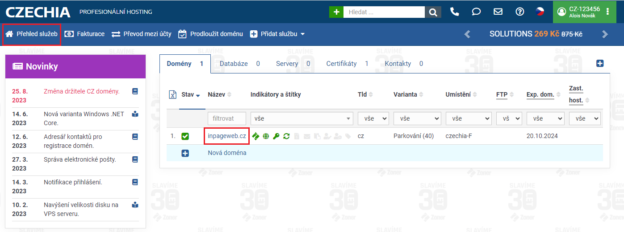This screenshot has width=624, height=232.
Task: Click the green key icon for inpageweb.cz
Action: pyautogui.click(x=276, y=136)
